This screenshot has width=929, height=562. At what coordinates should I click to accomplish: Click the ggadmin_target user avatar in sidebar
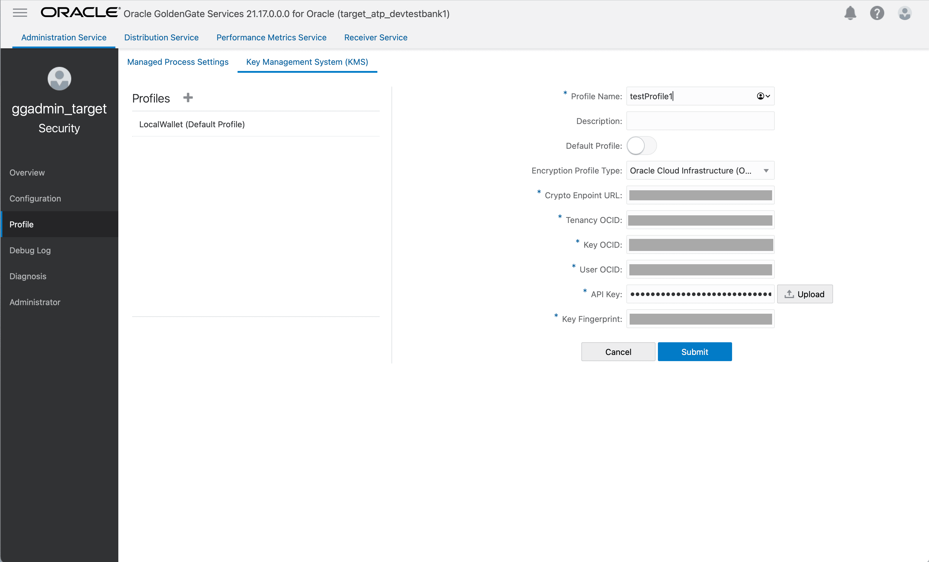pyautogui.click(x=59, y=78)
